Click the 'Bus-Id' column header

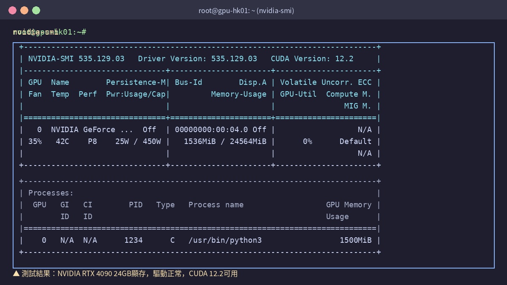[x=188, y=82]
